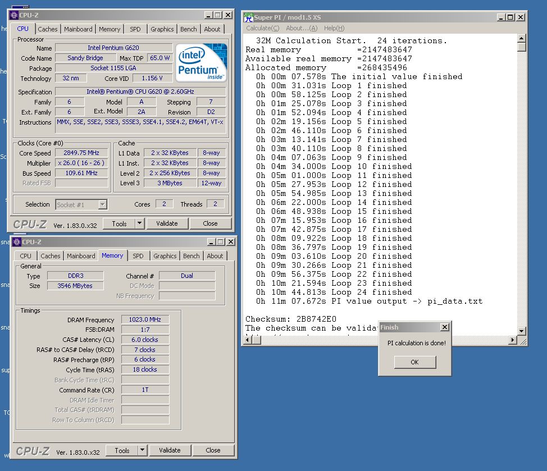Screen dimensions: 547x471
Task: Open Caches tab in top CPU-Z window
Action: (x=47, y=29)
